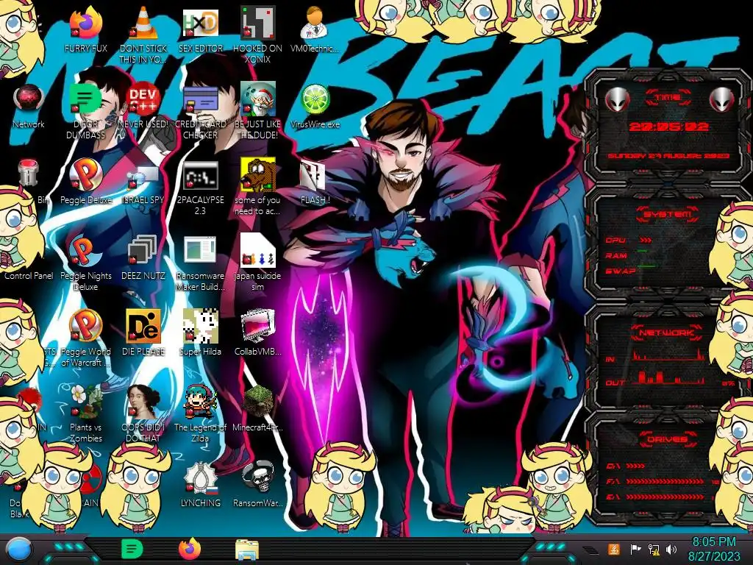This screenshot has height=565, width=753.
Task: Open the HOOKED ON XONIX game icon
Action: pos(258,23)
